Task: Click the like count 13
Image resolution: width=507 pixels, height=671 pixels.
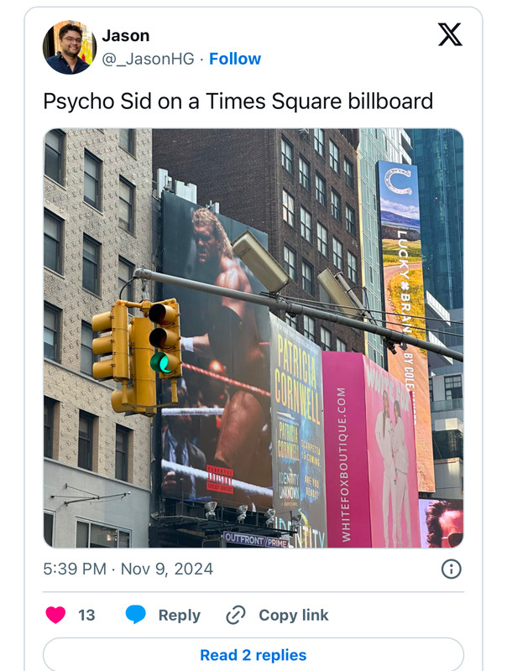Action: (86, 615)
